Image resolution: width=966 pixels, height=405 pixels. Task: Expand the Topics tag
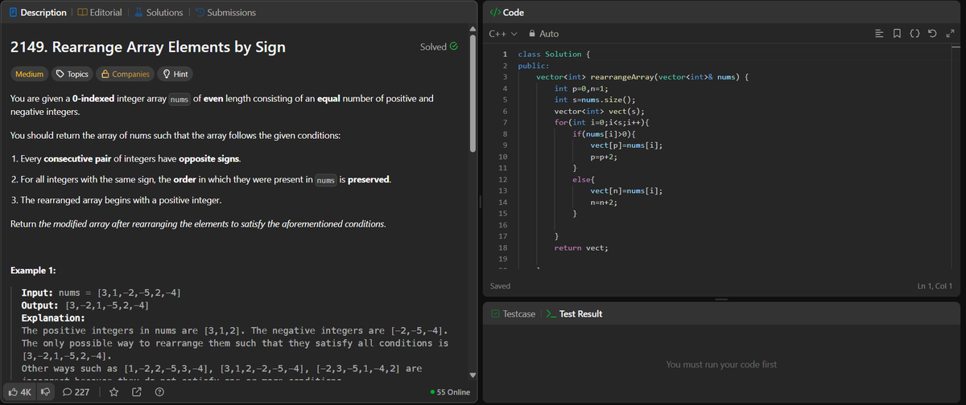tap(71, 74)
